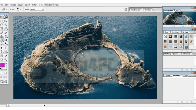
Task: Open the Eraser tool preset picker arrow
Action: click(7, 9)
